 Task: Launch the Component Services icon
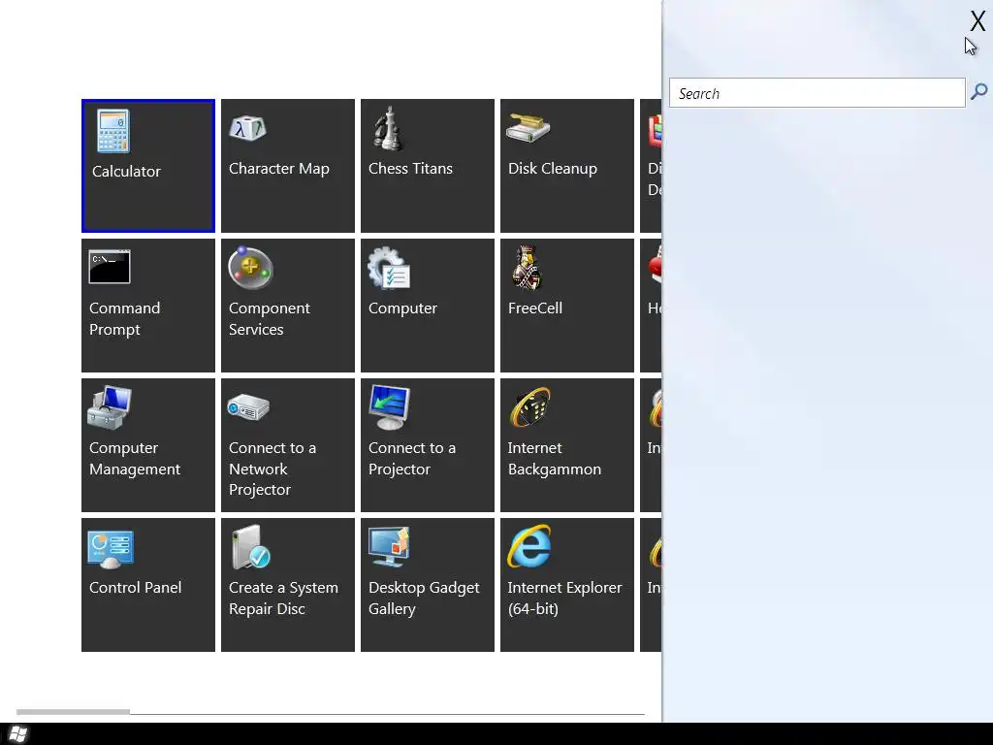(x=250, y=268)
